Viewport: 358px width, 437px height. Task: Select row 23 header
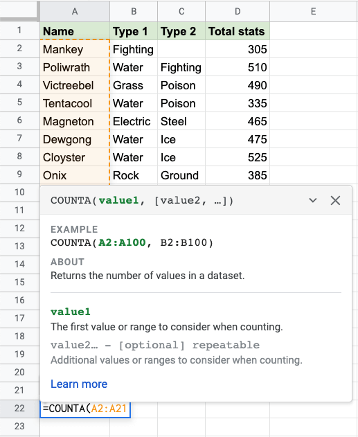(19, 426)
